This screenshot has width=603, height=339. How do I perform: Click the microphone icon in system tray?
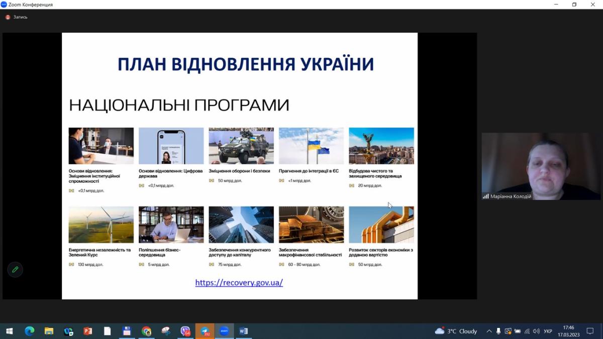click(x=498, y=331)
